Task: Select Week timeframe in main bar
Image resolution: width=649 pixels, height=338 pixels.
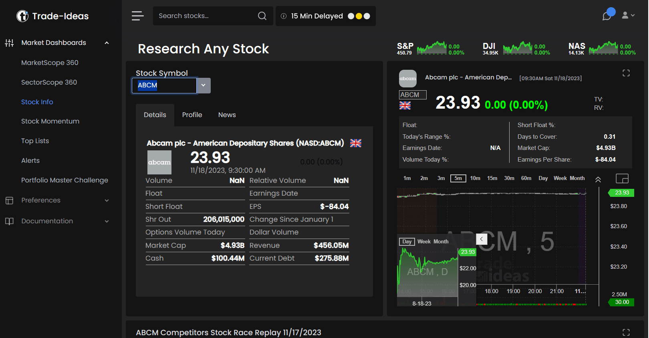Action: point(560,178)
